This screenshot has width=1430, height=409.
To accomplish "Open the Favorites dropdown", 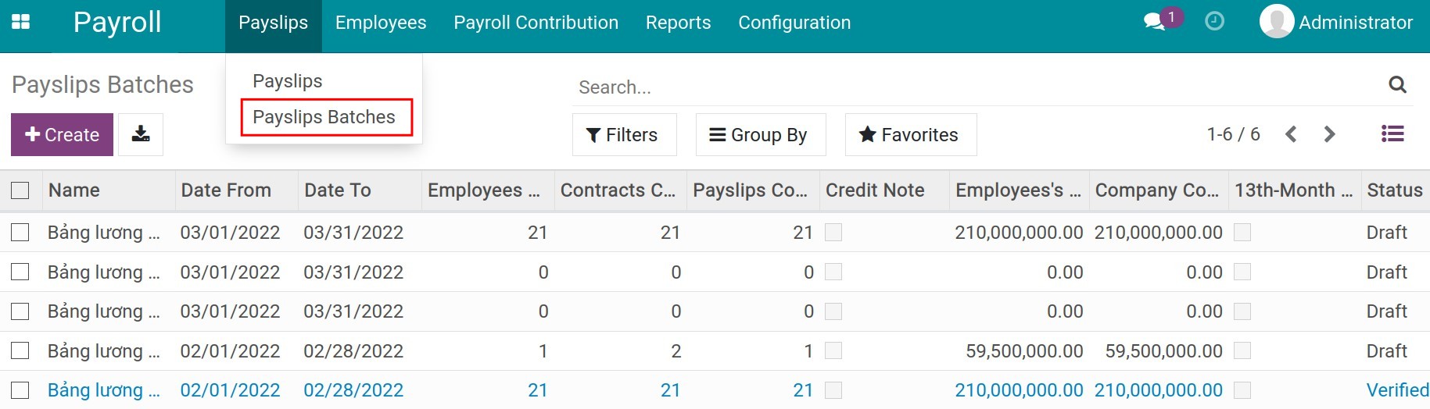I will point(911,134).
